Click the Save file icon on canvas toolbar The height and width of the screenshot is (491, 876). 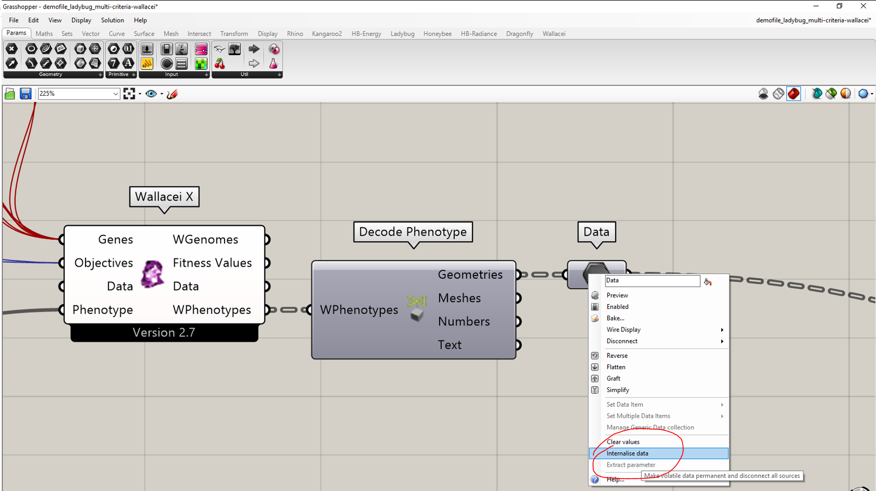point(25,93)
